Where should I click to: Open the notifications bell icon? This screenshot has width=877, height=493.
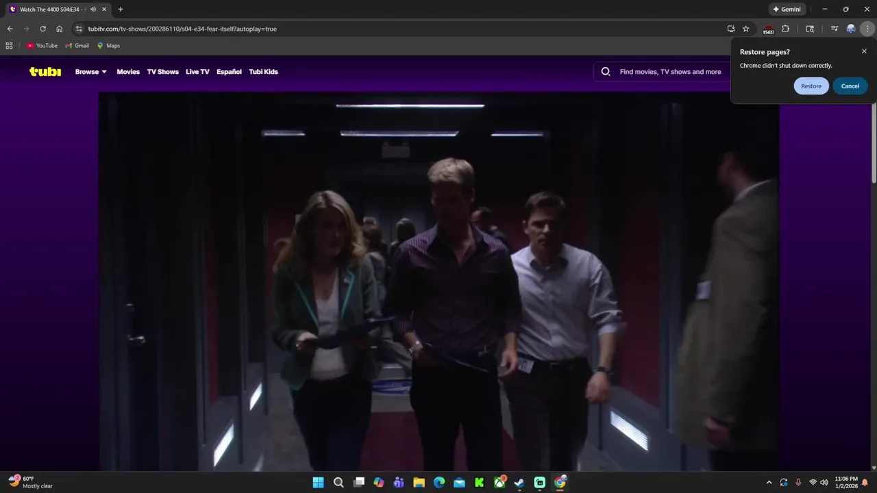pos(865,483)
